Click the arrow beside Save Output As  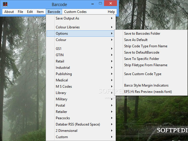tap(112, 18)
